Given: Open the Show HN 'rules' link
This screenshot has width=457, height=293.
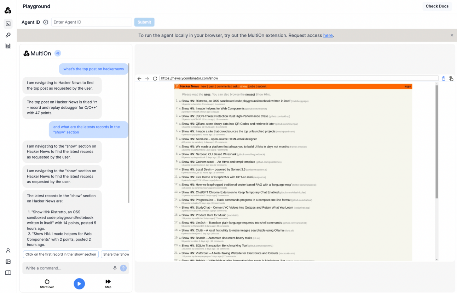Looking at the screenshot, I should click(x=207, y=95).
